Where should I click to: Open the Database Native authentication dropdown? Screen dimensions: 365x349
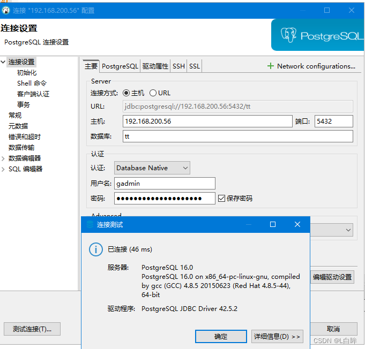pos(152,168)
